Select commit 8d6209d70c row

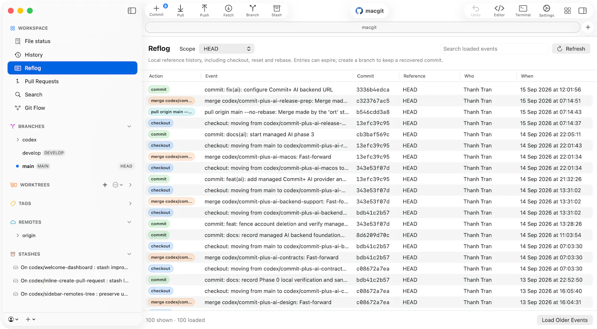pyautogui.click(x=369, y=235)
